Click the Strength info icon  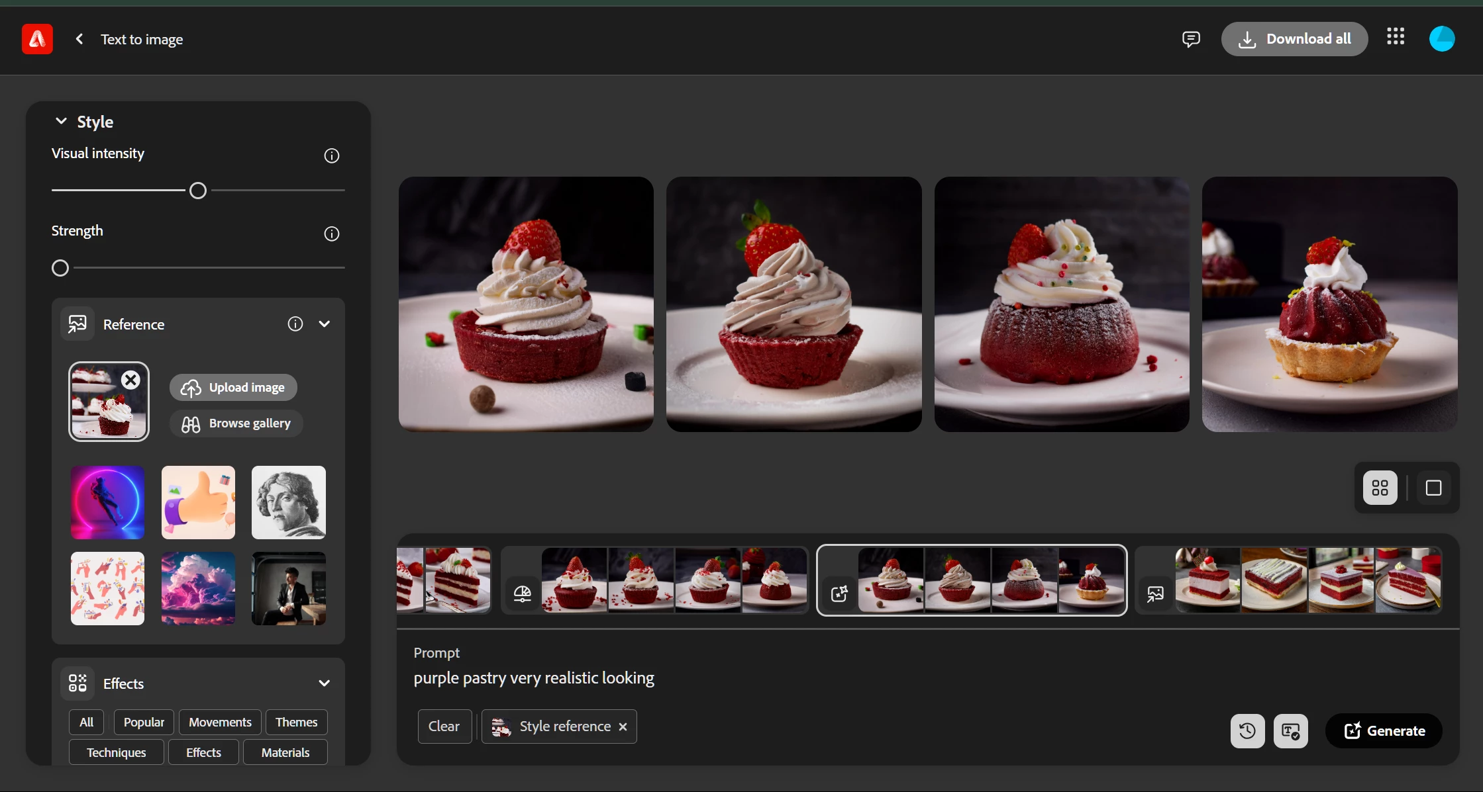click(331, 234)
